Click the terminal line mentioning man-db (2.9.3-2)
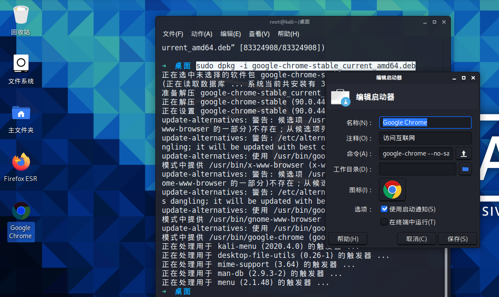This screenshot has width=499, height=297. point(252,273)
